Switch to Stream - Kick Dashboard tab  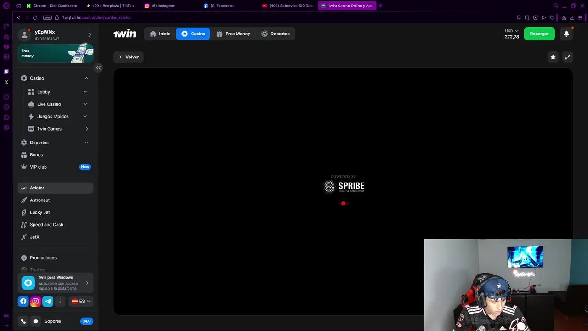pos(51,6)
